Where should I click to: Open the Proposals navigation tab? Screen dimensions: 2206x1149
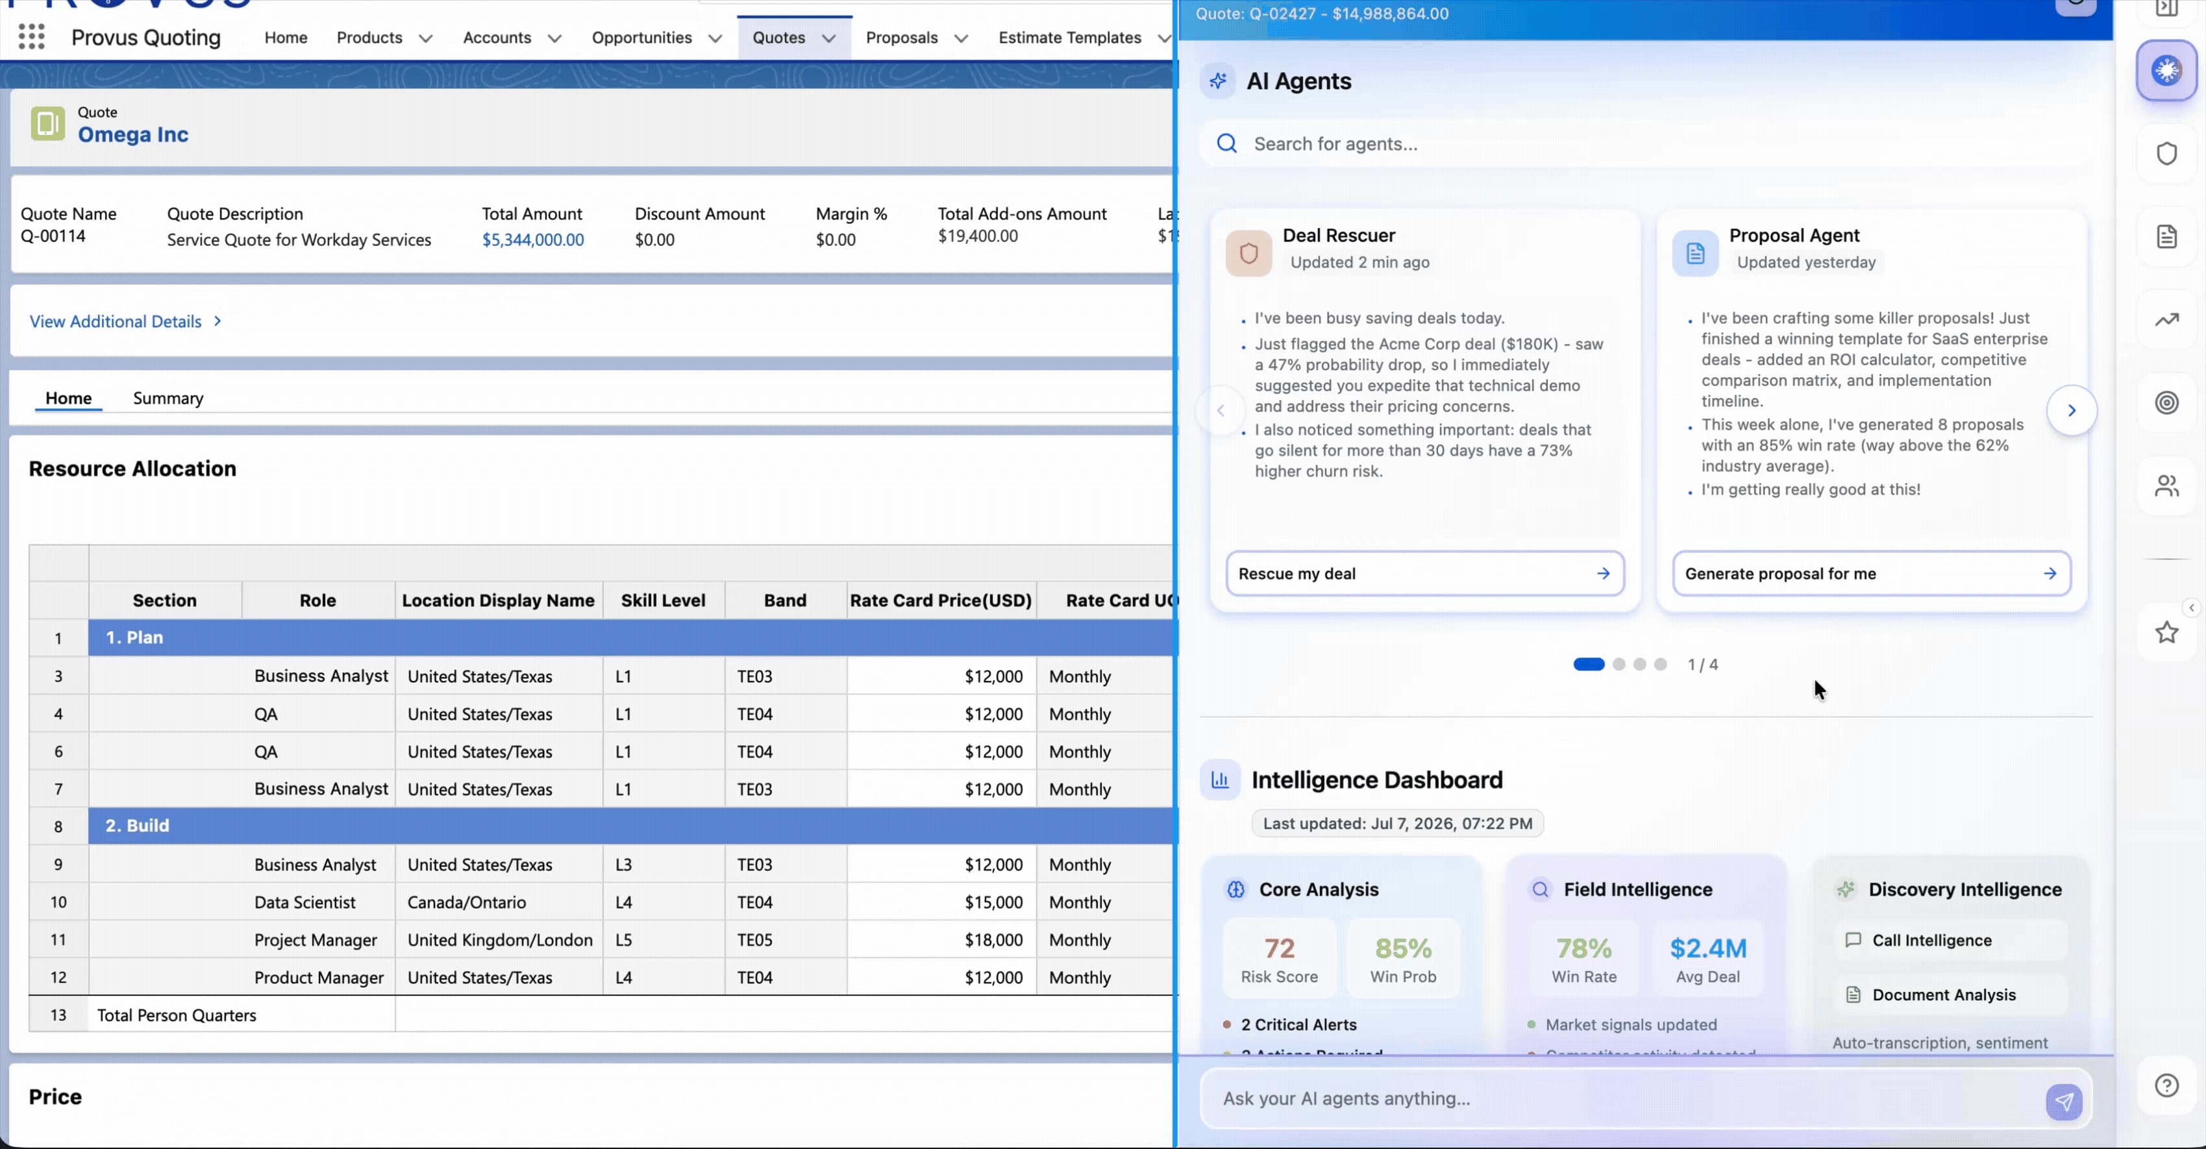point(902,38)
